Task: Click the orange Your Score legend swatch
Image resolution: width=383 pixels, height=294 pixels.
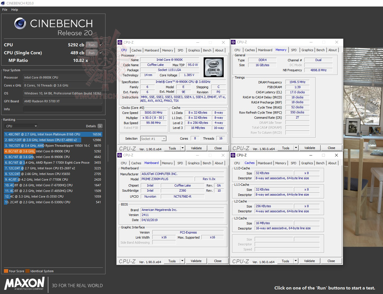Action: click(6, 271)
